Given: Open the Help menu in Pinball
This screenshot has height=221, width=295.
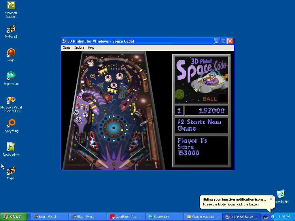Looking at the screenshot, I should coord(91,47).
